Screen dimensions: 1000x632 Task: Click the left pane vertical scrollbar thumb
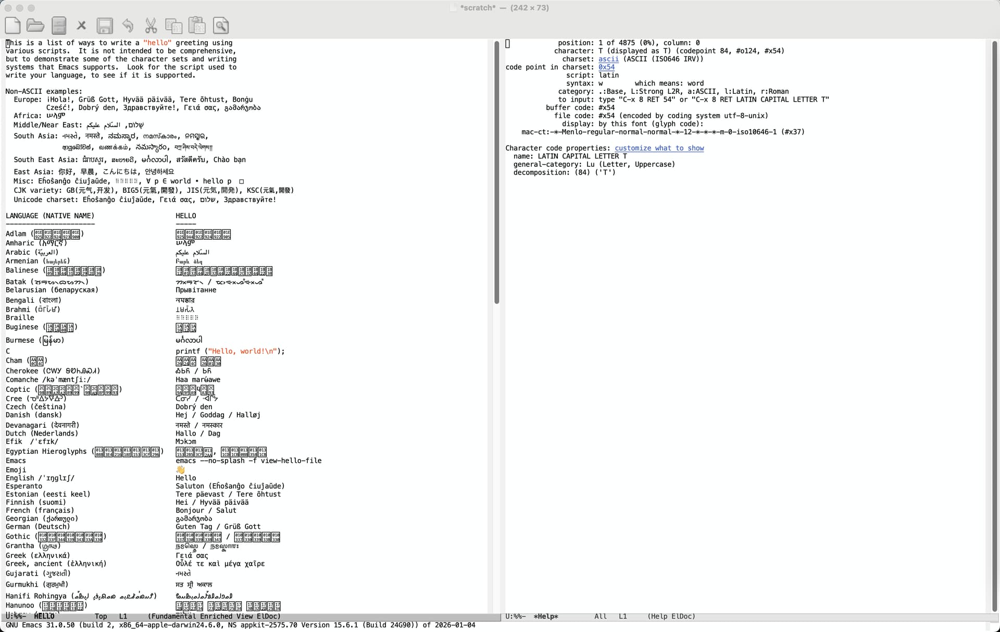(496, 172)
